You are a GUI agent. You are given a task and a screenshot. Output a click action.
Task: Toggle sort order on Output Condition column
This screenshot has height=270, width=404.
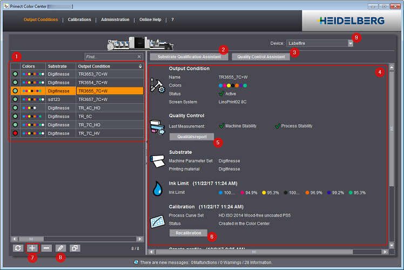pos(140,66)
